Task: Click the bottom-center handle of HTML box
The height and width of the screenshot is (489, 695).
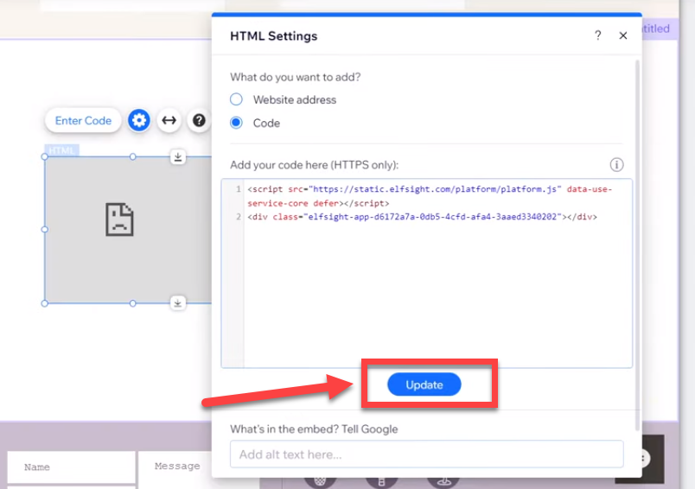Action: click(x=132, y=303)
